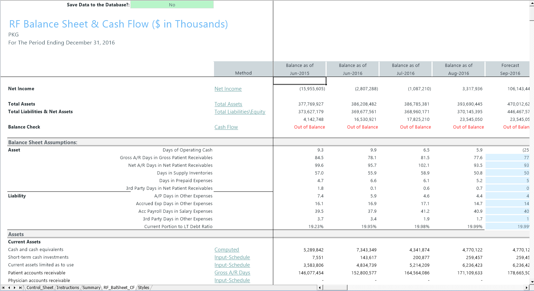Click the next sheet tab arrow
Screen dimensions: 534x291
[x=15, y=288]
